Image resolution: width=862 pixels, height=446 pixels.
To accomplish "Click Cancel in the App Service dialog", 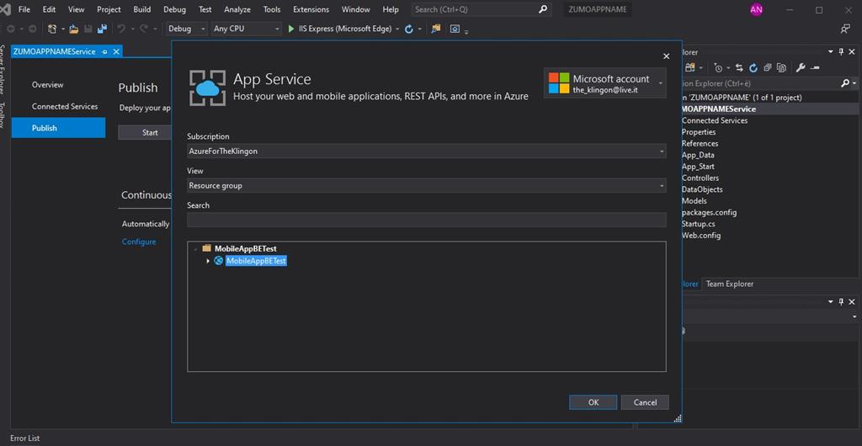I will 645,402.
